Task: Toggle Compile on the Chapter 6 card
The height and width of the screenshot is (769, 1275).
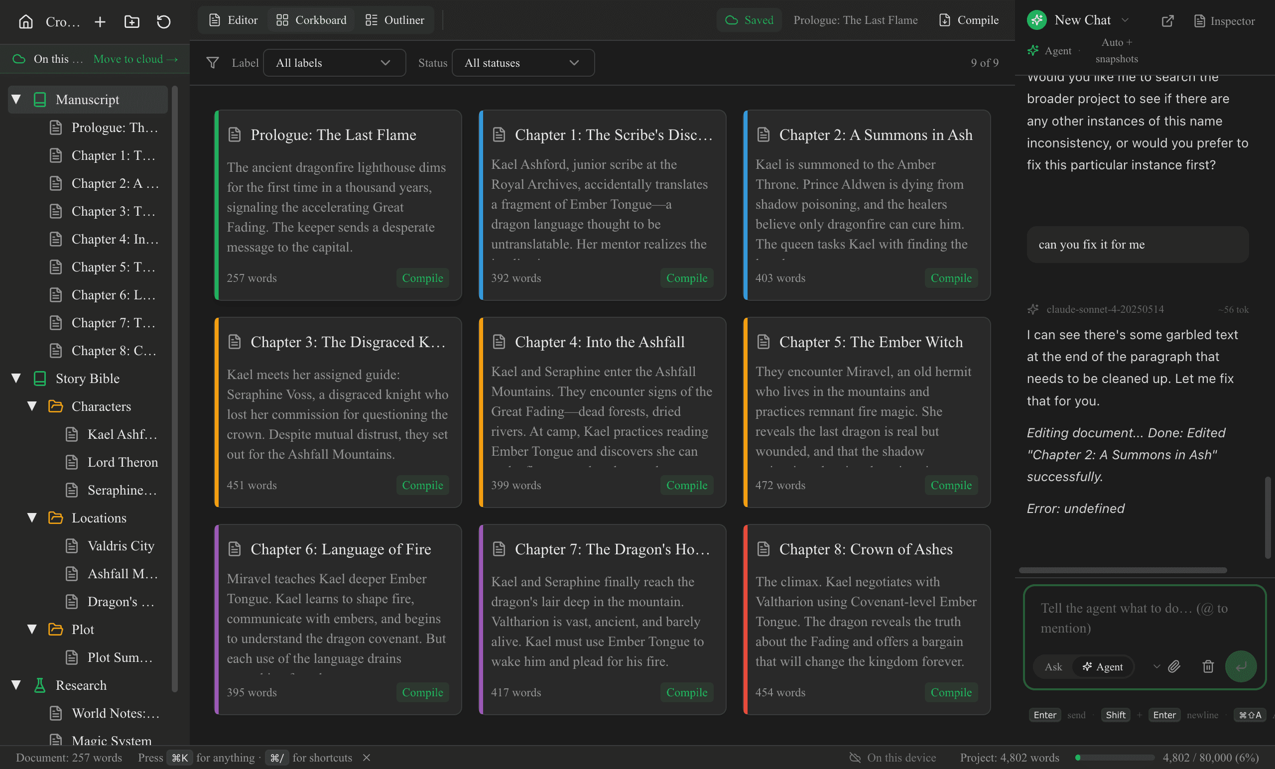Action: 422,692
